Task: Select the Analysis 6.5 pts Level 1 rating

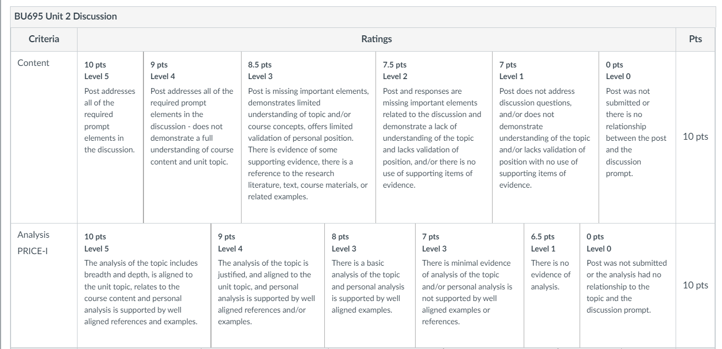Action: tap(552, 285)
